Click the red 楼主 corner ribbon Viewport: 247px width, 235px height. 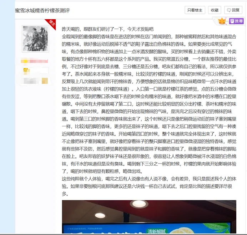point(51,23)
